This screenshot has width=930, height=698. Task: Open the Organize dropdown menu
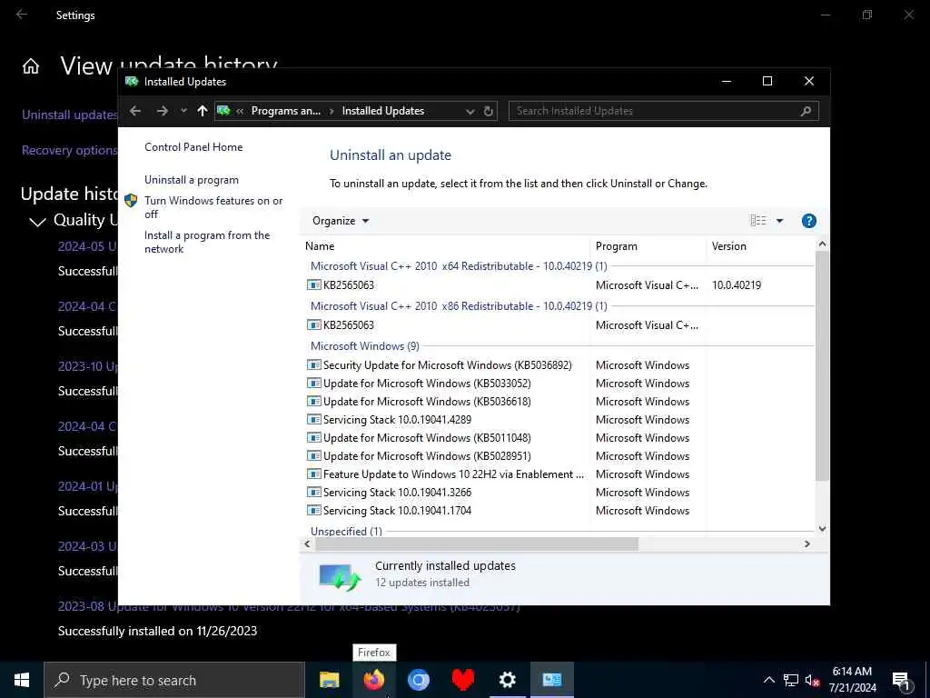tap(341, 221)
